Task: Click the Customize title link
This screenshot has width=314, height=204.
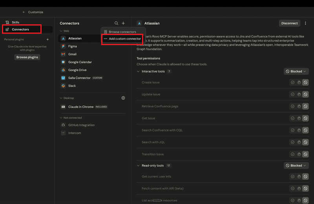Action: pos(36,12)
